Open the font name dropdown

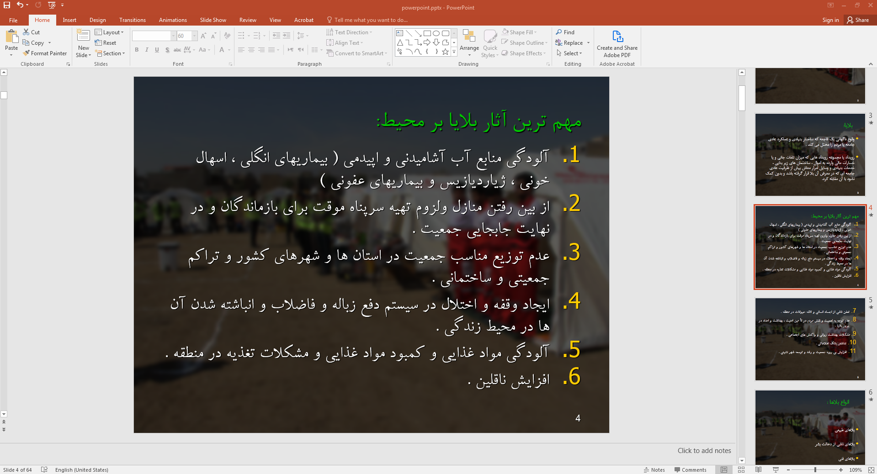point(173,36)
